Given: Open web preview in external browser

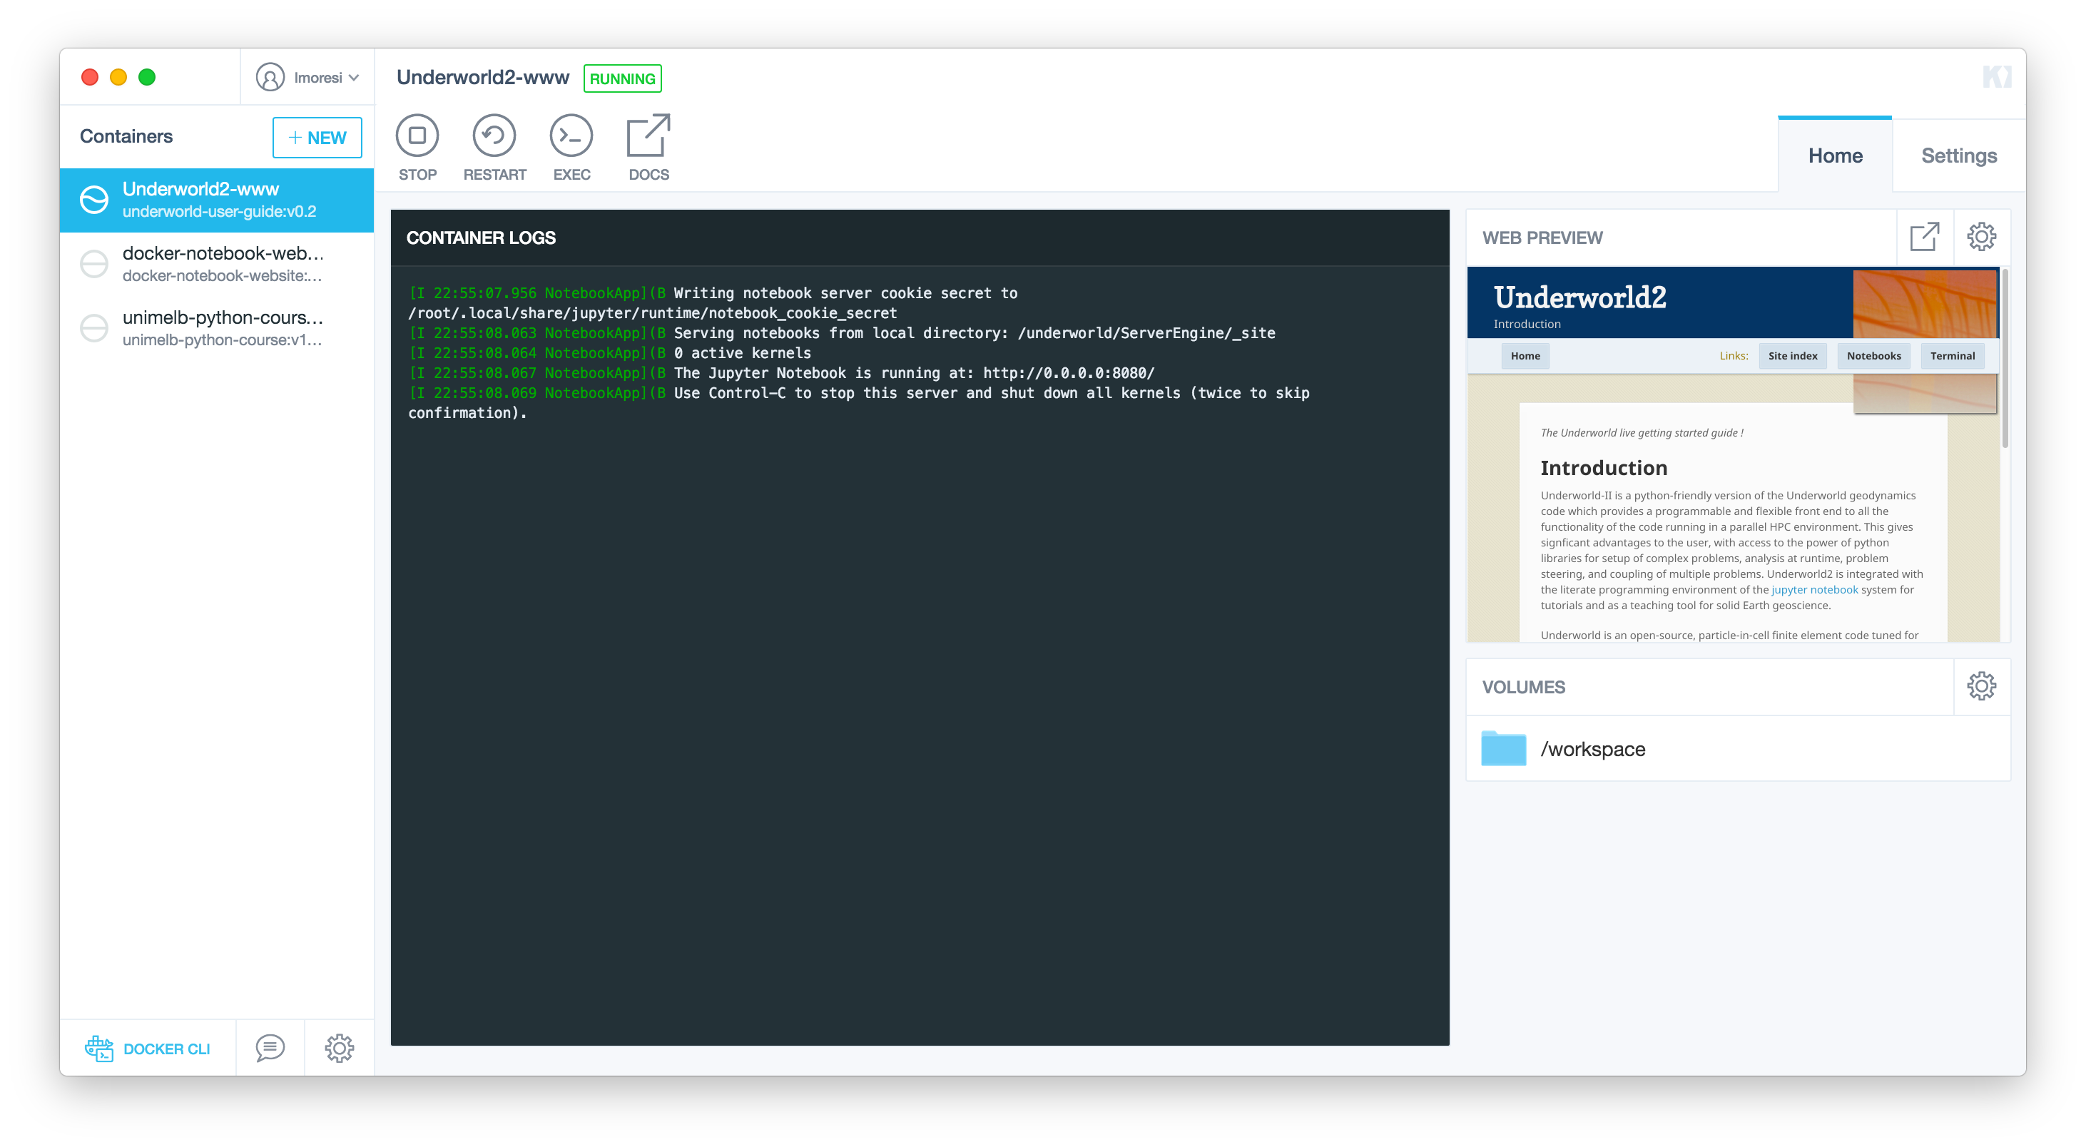Looking at the screenshot, I should click(x=1924, y=237).
